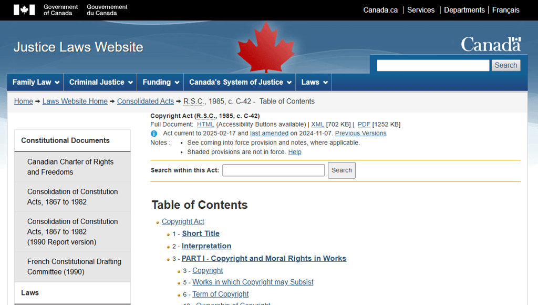Click Search button for this Act
Screen dimensions: 538x305
[x=342, y=170]
